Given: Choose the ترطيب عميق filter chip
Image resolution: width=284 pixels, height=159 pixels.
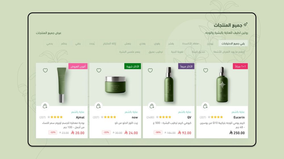Looking at the screenshot, I should pyautogui.click(x=156, y=52).
